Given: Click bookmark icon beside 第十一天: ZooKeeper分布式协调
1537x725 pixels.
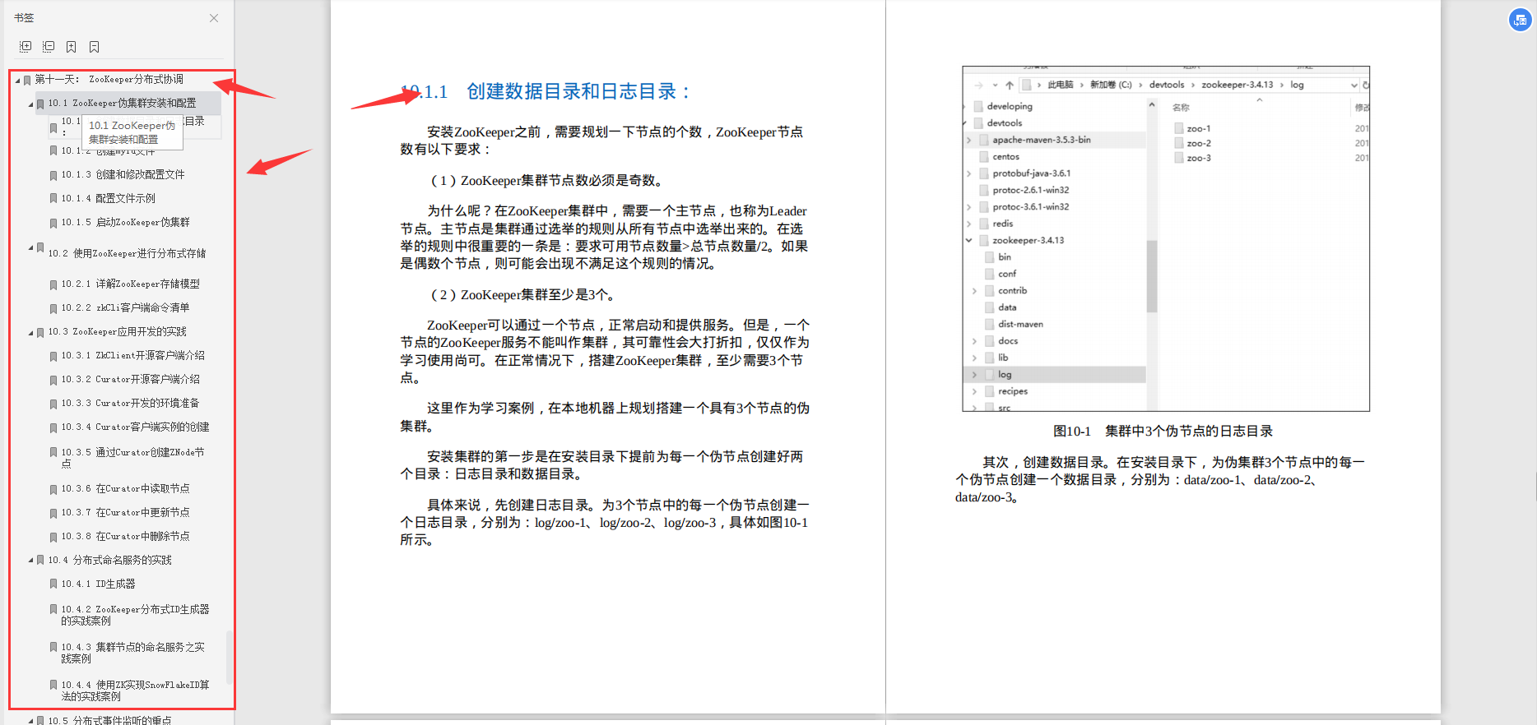Looking at the screenshot, I should point(27,80).
